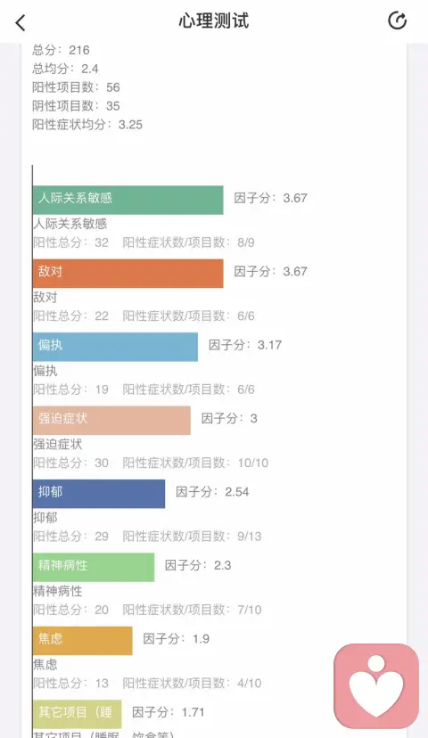Select the orange 敌对 bar
The height and width of the screenshot is (738, 428).
tap(128, 274)
